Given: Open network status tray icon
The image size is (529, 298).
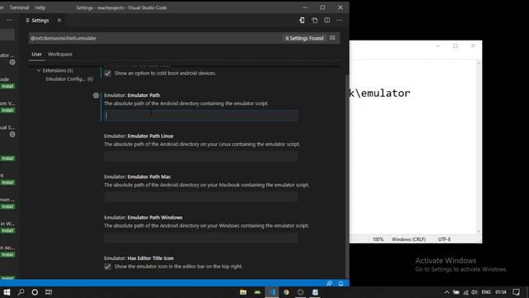Looking at the screenshot, I should point(465,292).
